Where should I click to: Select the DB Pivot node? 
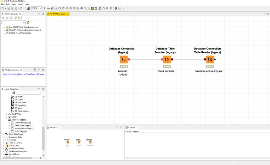click(x=18, y=97)
